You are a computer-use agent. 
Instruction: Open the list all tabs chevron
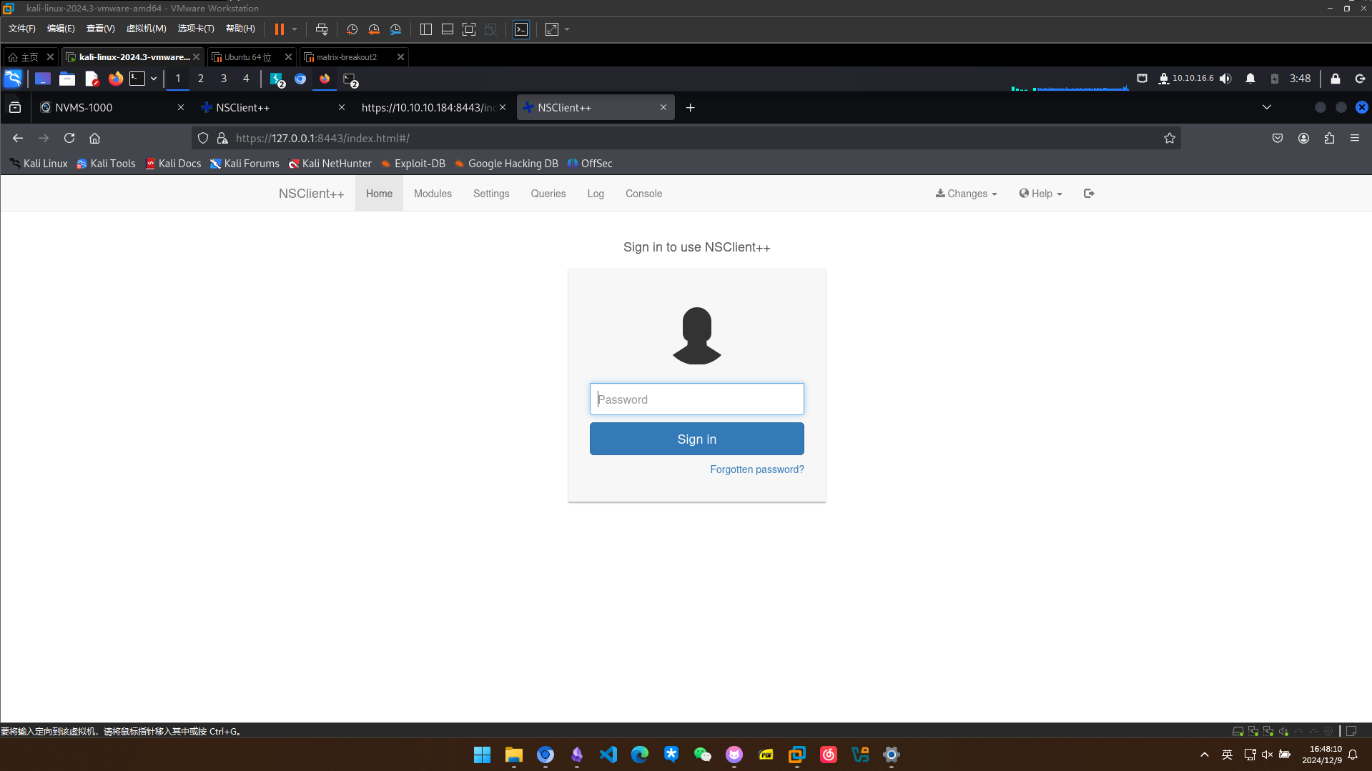(1266, 107)
